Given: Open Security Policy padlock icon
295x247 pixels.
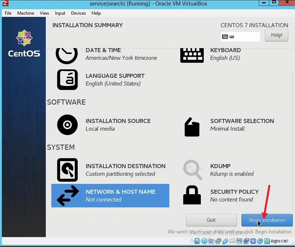Looking at the screenshot, I should click(x=192, y=195).
